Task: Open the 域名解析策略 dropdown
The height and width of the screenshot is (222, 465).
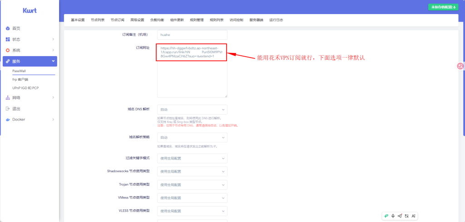Action: pyautogui.click(x=192, y=137)
